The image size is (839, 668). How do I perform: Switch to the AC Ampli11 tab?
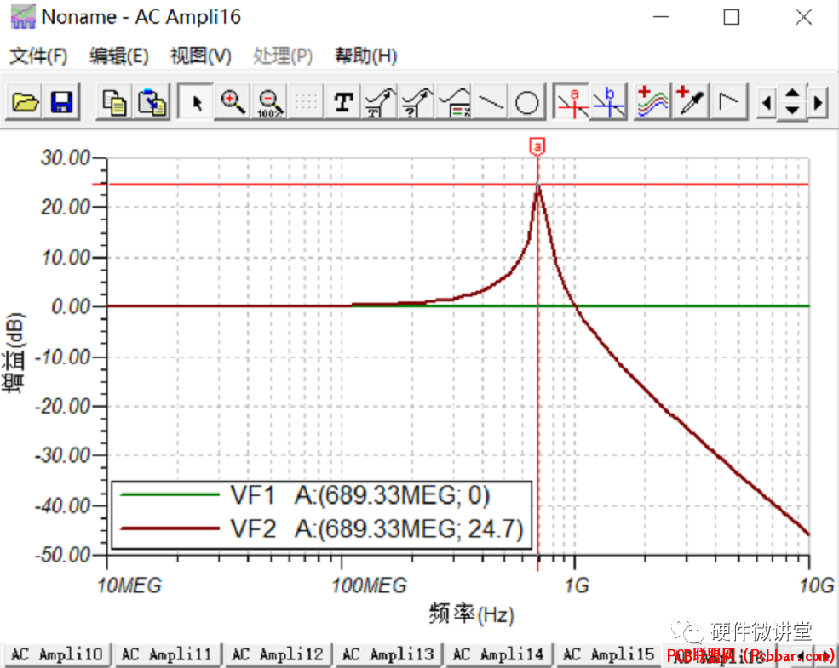coord(167,654)
